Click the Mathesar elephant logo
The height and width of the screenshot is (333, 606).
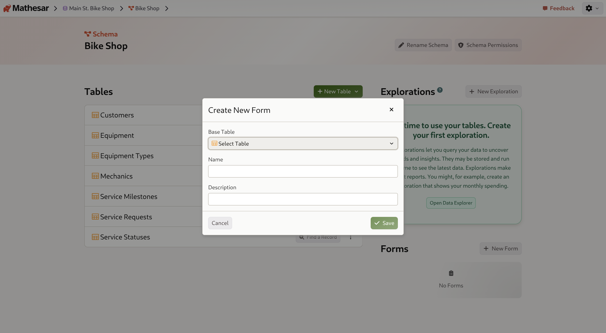7,8
